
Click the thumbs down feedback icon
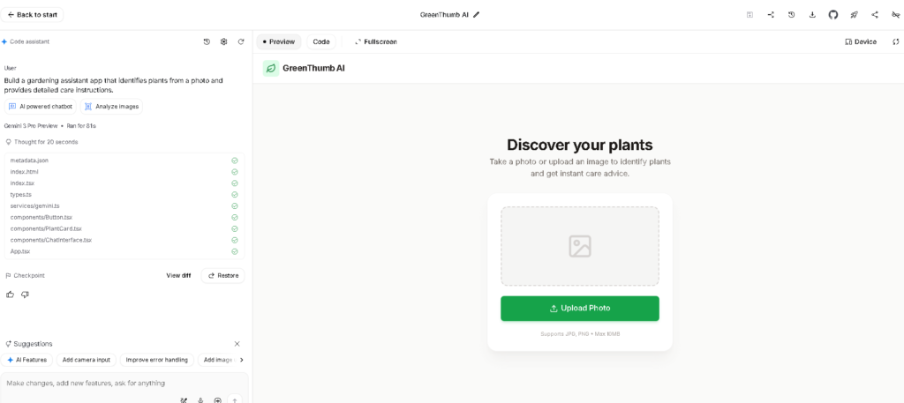(x=25, y=295)
